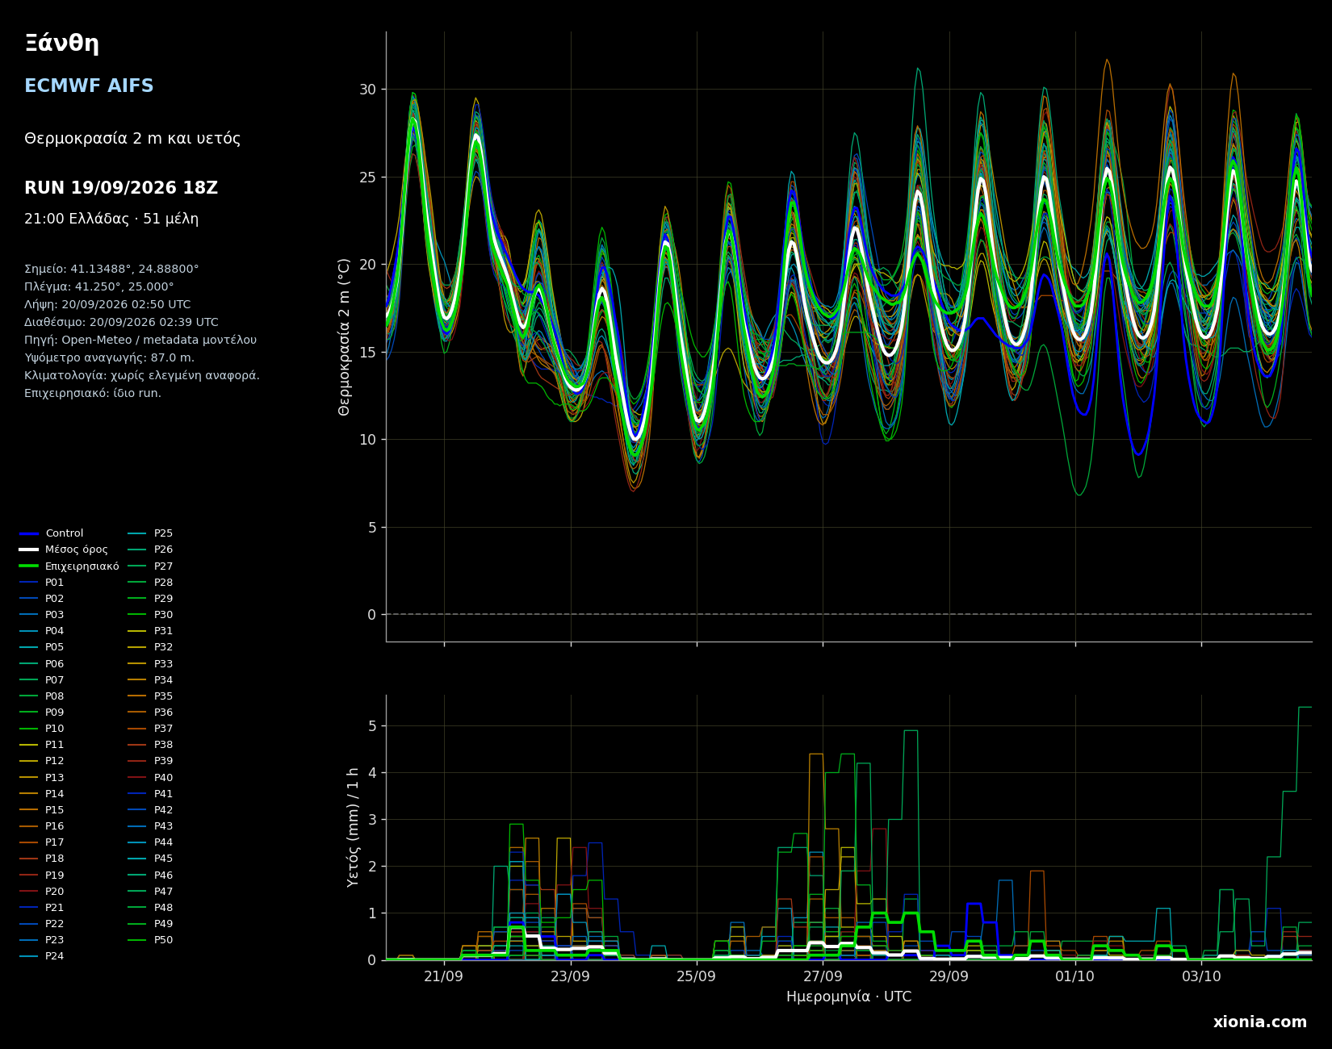Click the Υετός (mm) / 1 h axis label
This screenshot has height=1049, width=1332.
(353, 827)
